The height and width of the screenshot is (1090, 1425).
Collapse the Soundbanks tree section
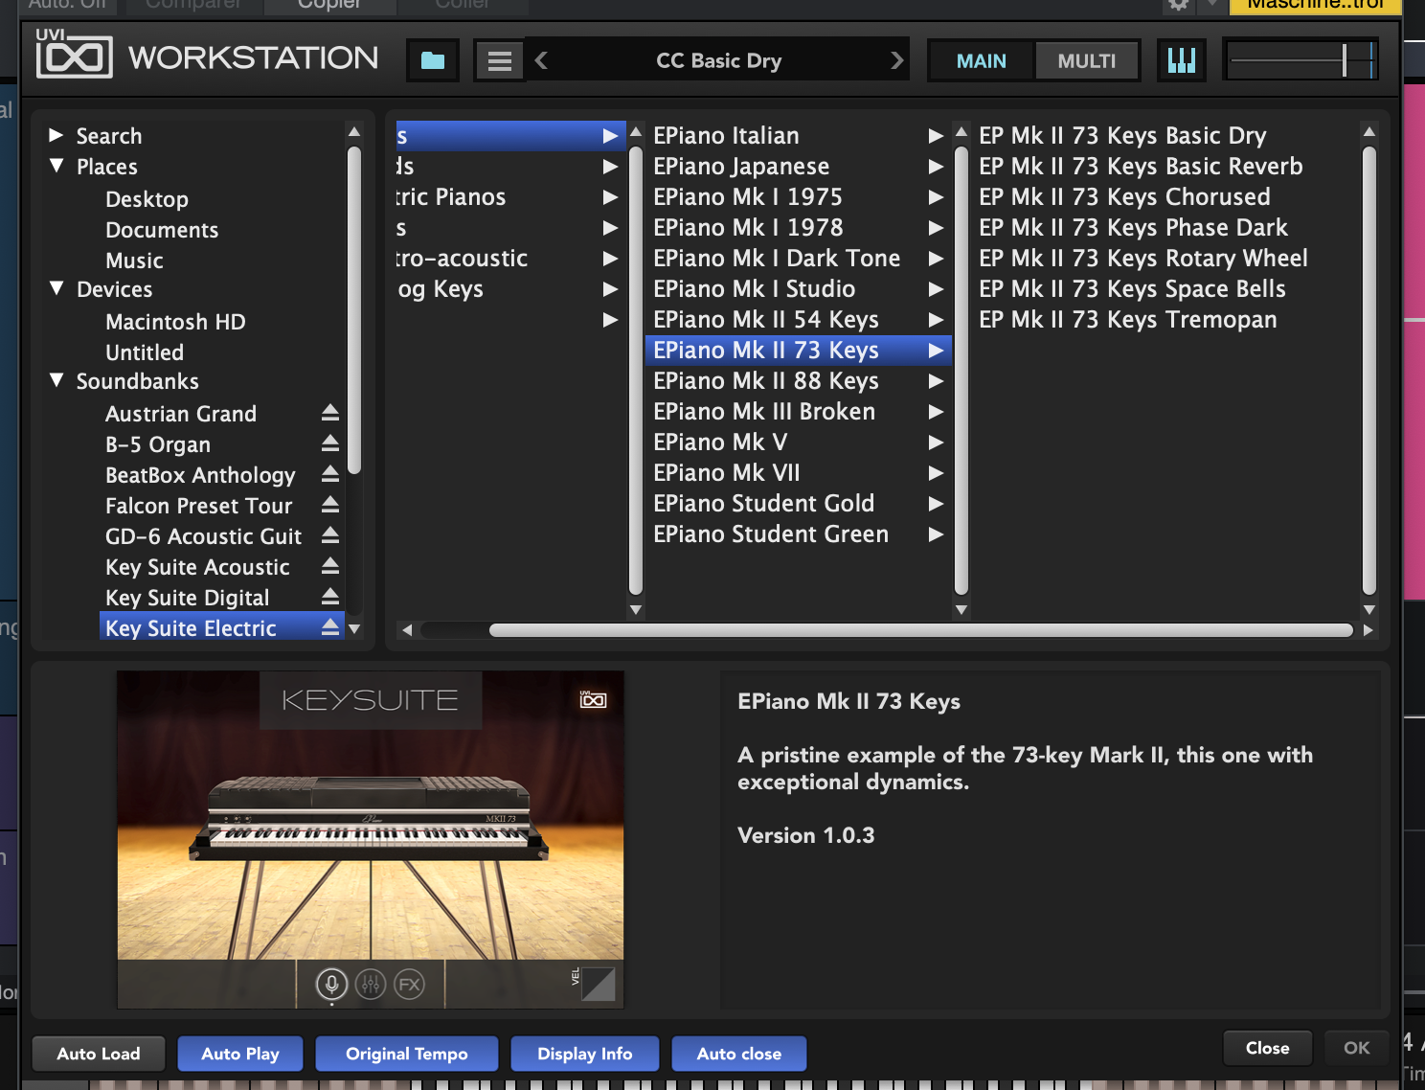[57, 380]
